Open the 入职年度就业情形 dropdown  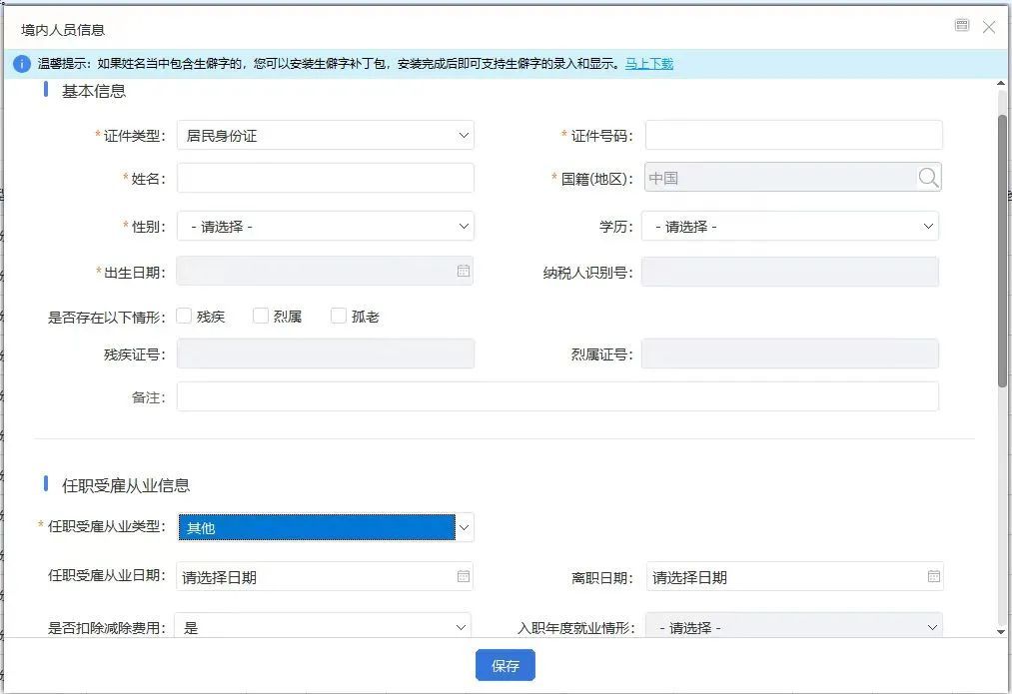click(x=794, y=626)
